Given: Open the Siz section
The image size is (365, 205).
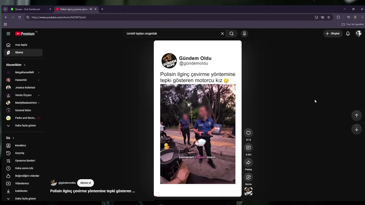Looking at the screenshot, I should (x=10, y=138).
